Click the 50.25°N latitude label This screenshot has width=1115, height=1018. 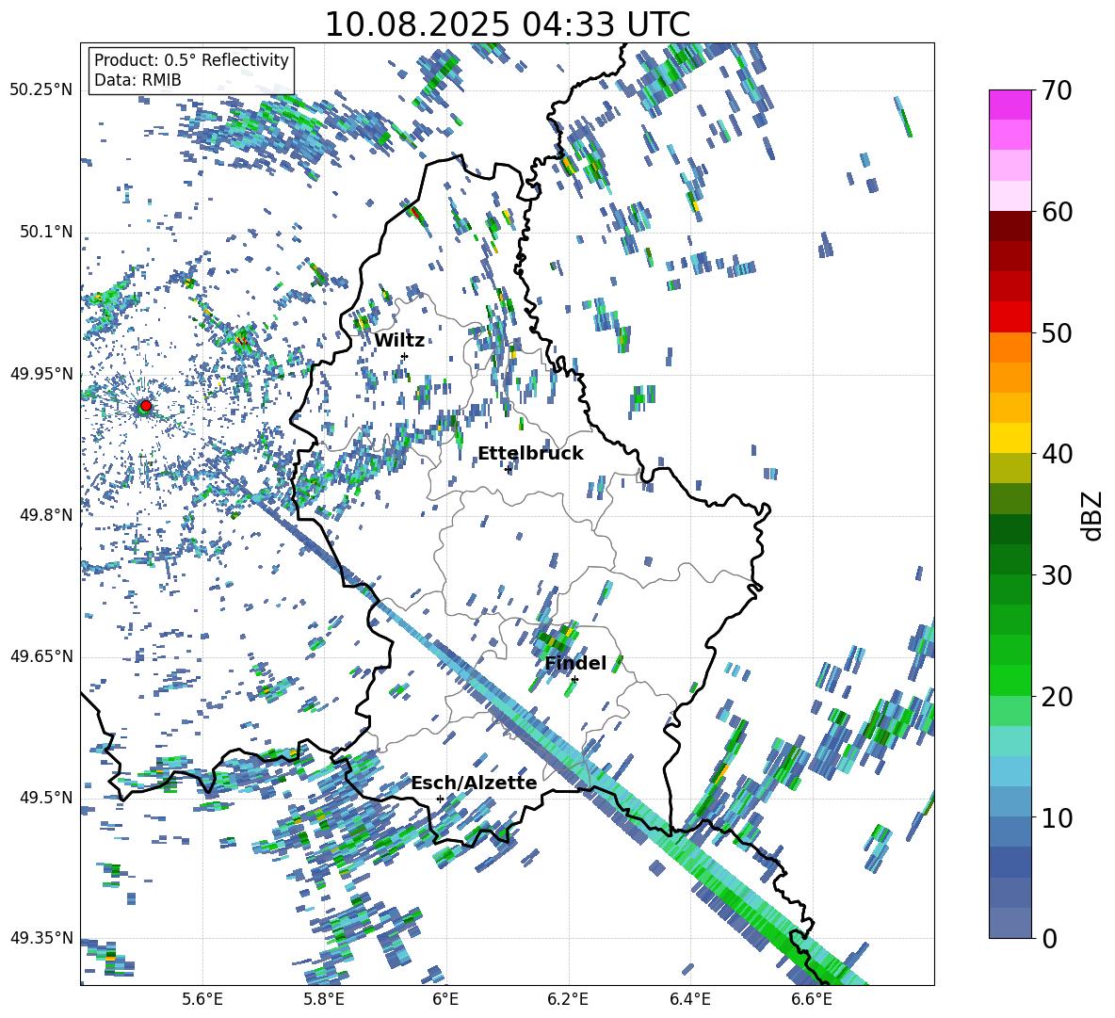coord(41,90)
